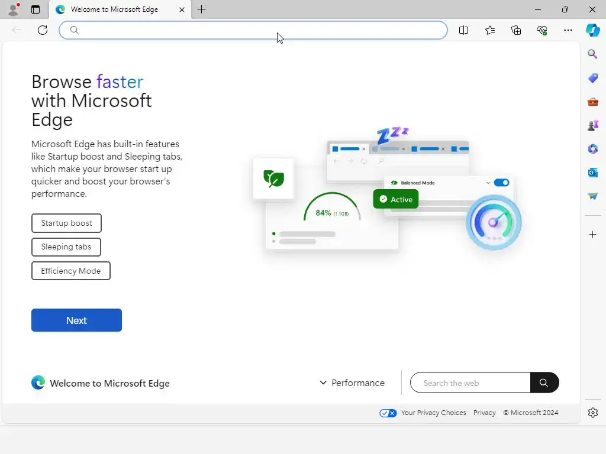Open Settings and more ellipsis menu

tap(568, 30)
